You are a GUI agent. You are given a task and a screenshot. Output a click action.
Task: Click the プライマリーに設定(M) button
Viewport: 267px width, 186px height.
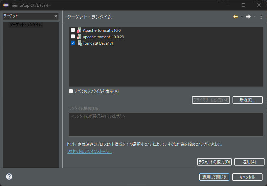(211, 100)
